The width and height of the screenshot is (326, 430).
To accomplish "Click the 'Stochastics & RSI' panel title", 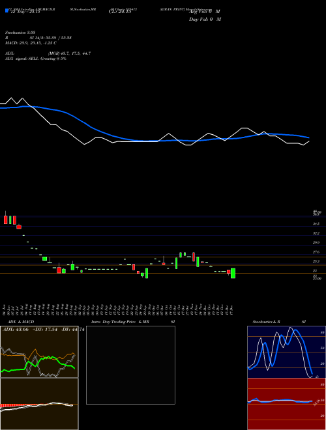I will (279, 322).
